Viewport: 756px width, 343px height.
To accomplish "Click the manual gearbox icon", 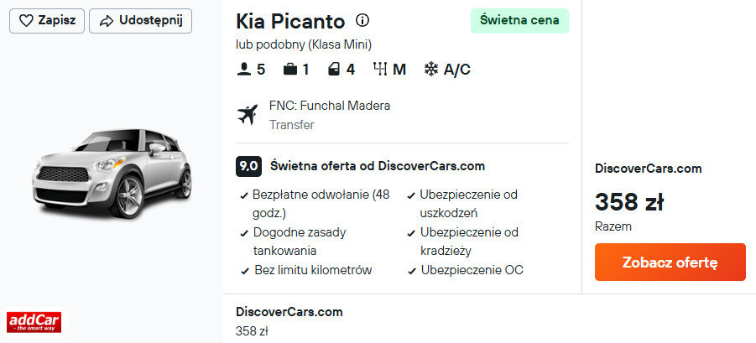I will pos(380,70).
